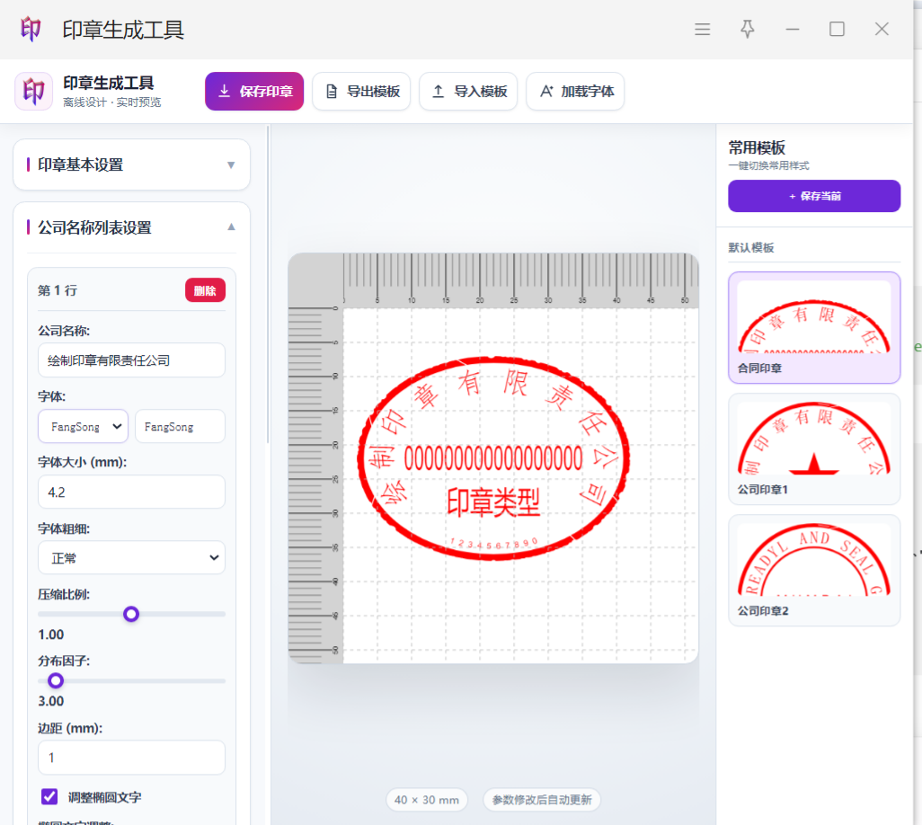Click the upload arrow icon in 导入模板
The image size is (922, 825).
(438, 91)
